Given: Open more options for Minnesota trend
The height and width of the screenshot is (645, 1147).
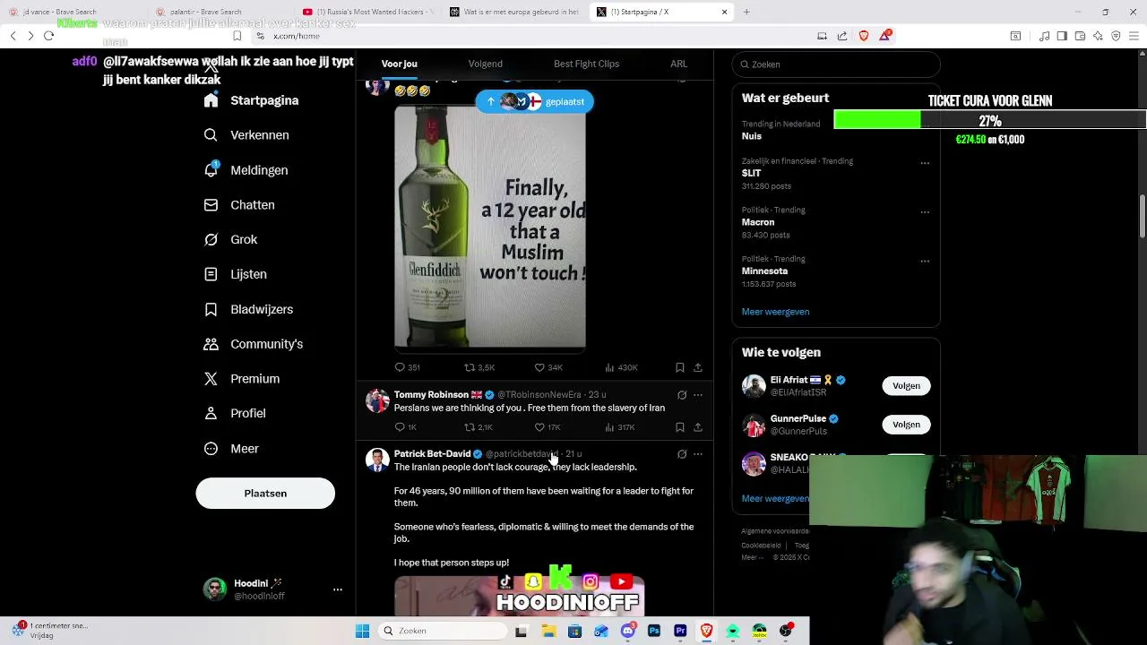Looking at the screenshot, I should point(925,261).
